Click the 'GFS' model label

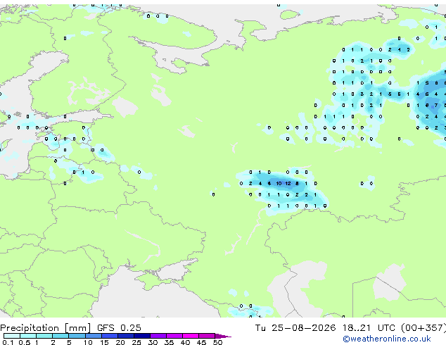(106, 328)
